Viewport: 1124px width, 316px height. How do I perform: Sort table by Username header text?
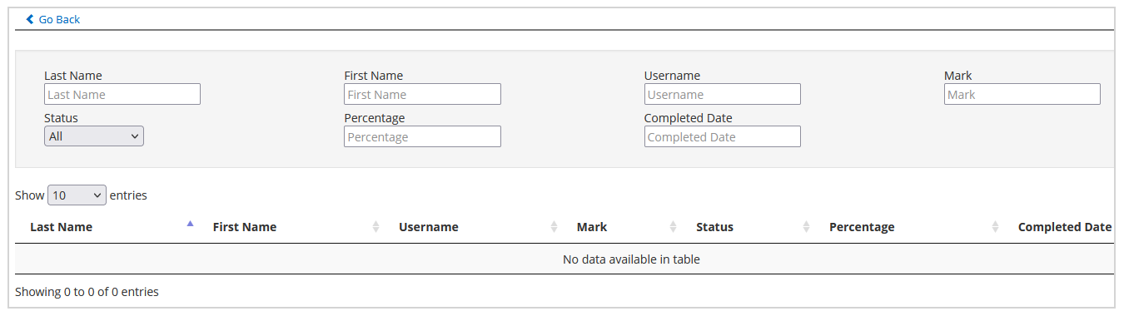click(429, 227)
